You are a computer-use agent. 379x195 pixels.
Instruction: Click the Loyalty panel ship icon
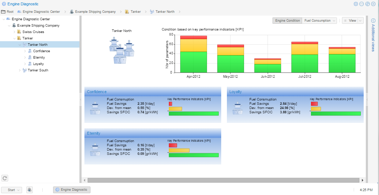pyautogui.click(x=238, y=108)
